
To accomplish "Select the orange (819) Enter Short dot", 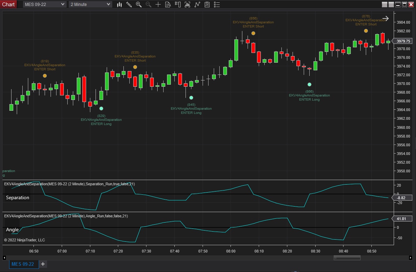I will click(45, 76).
